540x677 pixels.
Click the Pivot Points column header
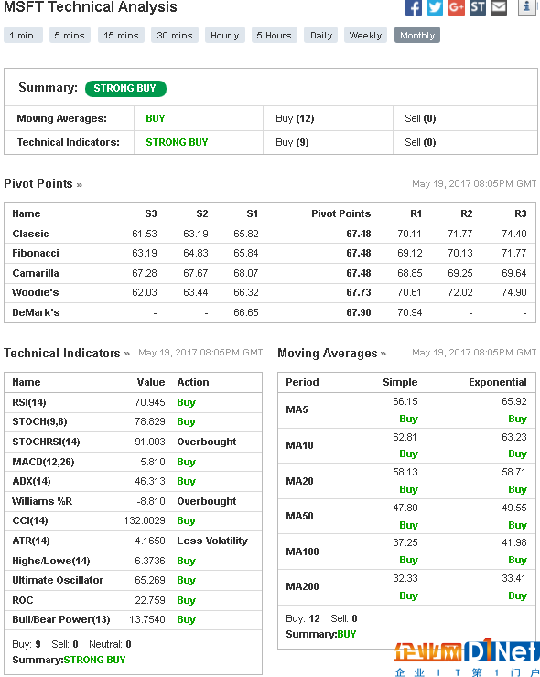pos(341,213)
